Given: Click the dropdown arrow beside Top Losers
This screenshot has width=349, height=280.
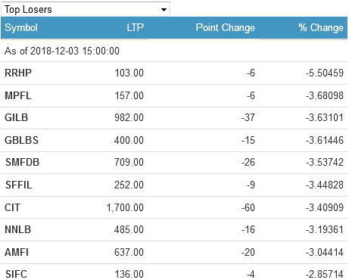Looking at the screenshot, I should click(x=164, y=10).
